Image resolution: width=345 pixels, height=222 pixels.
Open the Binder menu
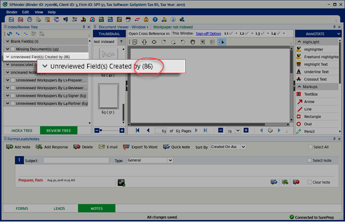tap(11, 11)
